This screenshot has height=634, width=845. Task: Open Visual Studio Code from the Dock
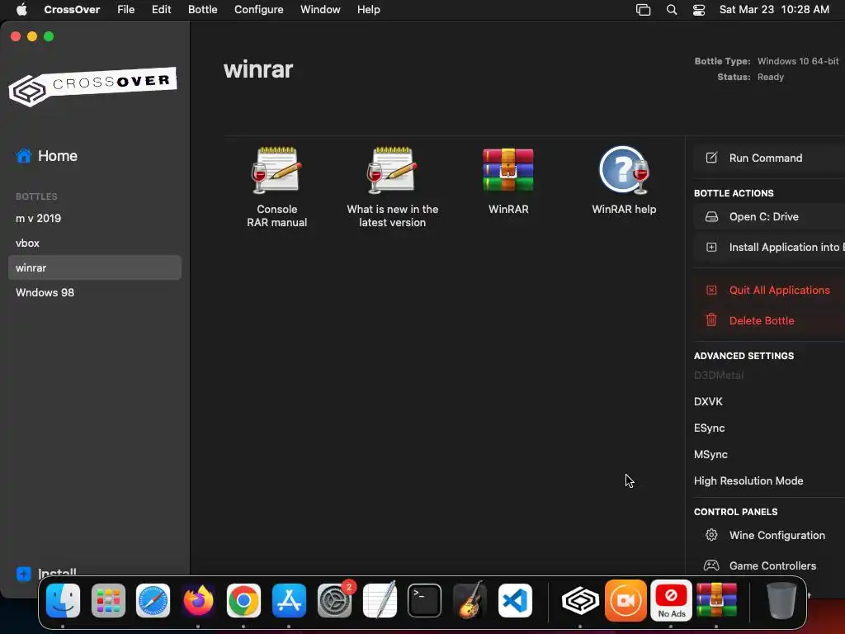(x=515, y=600)
